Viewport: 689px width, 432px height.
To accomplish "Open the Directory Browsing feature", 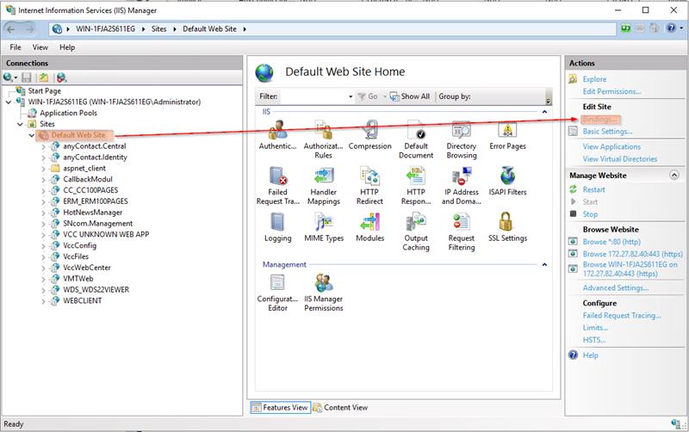I will tap(462, 132).
